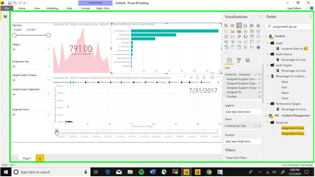Click the scatter chart play button
Viewport: 315px width, 177px height.
pyautogui.click(x=57, y=131)
